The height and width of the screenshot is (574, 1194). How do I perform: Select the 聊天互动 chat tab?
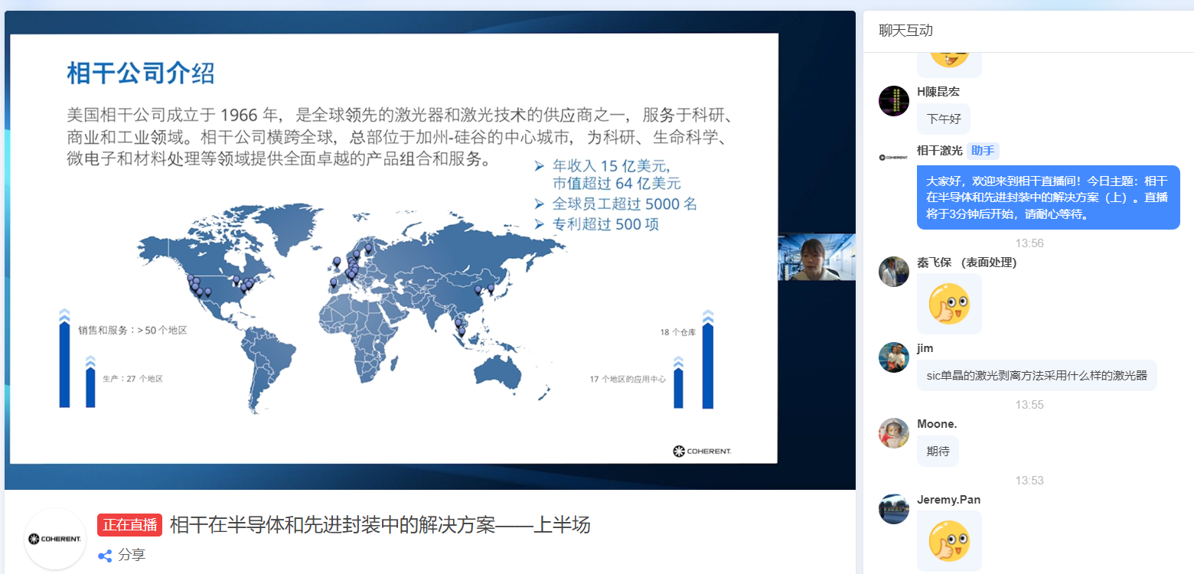coord(905,31)
